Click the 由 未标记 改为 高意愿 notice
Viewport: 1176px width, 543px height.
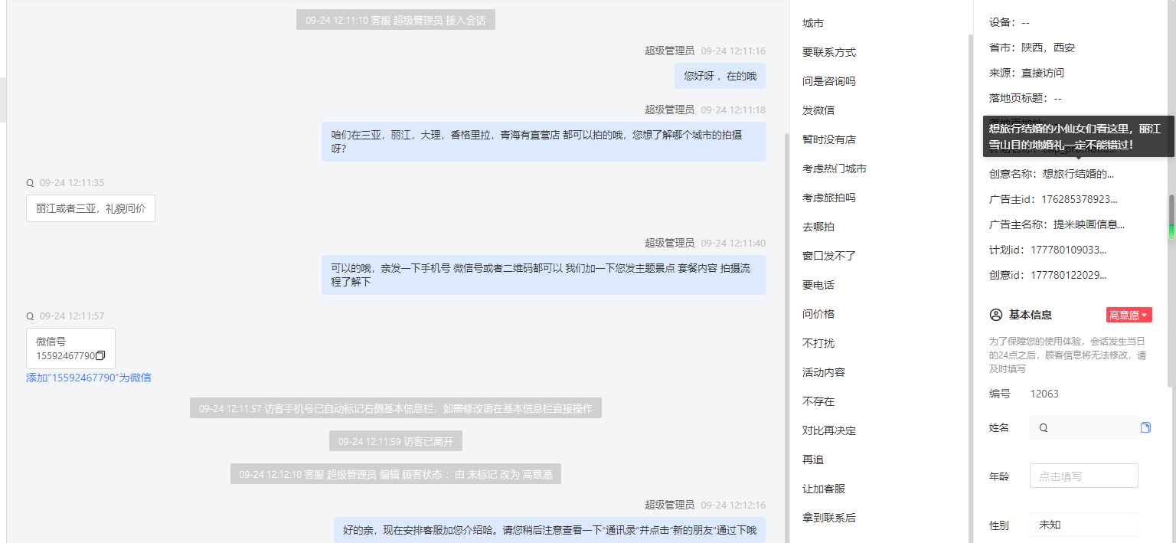coord(396,474)
